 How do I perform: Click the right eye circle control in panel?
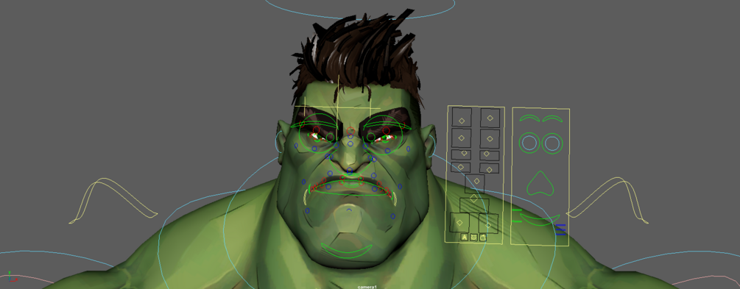[x=552, y=143]
